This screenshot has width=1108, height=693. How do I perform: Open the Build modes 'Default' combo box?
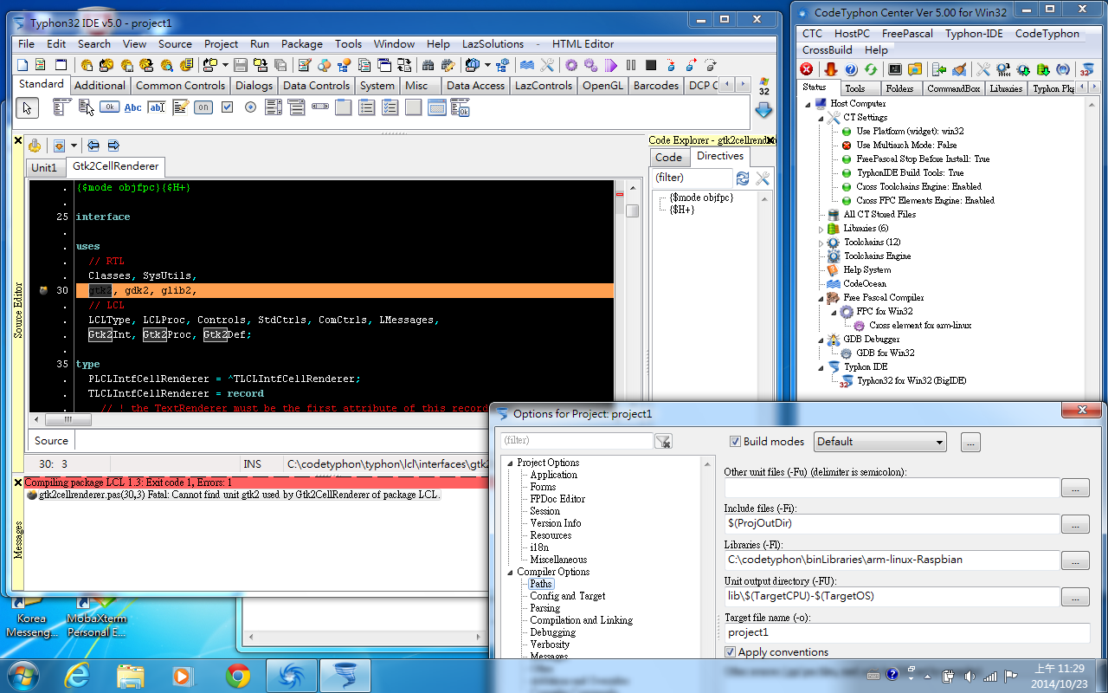tap(880, 442)
